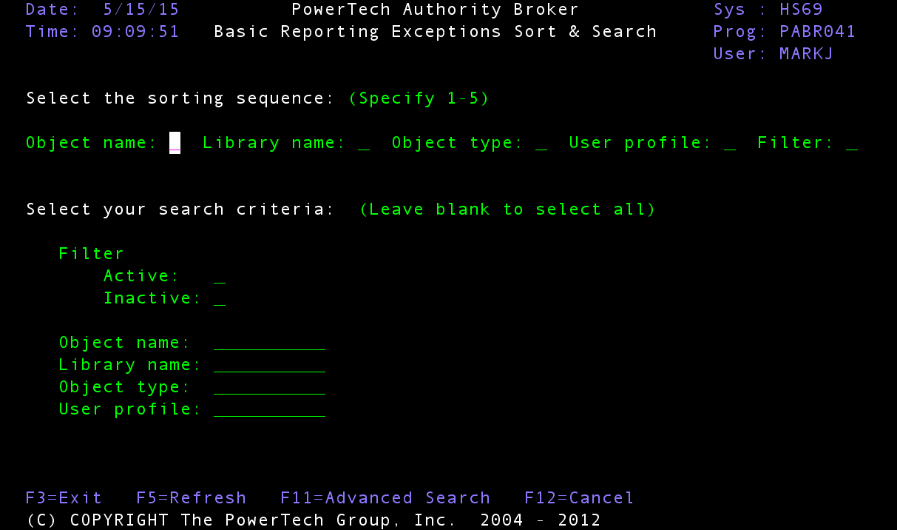897x530 pixels.
Task: Click the Object type sort sequence field
Action: pos(541,143)
